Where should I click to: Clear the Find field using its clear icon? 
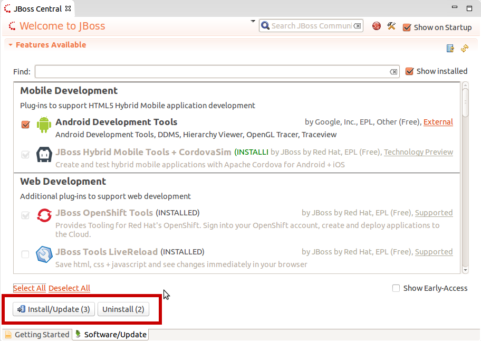coord(393,72)
